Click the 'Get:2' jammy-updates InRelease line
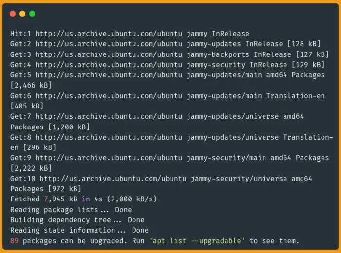 165,44
